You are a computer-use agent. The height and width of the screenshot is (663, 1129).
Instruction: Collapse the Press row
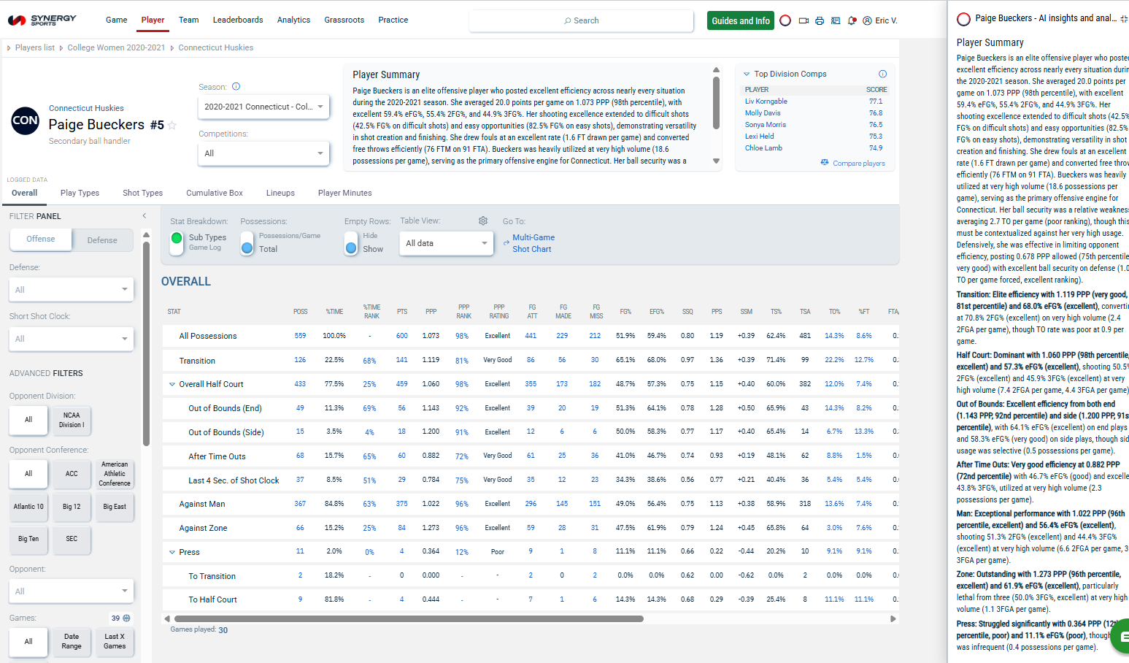[172, 552]
